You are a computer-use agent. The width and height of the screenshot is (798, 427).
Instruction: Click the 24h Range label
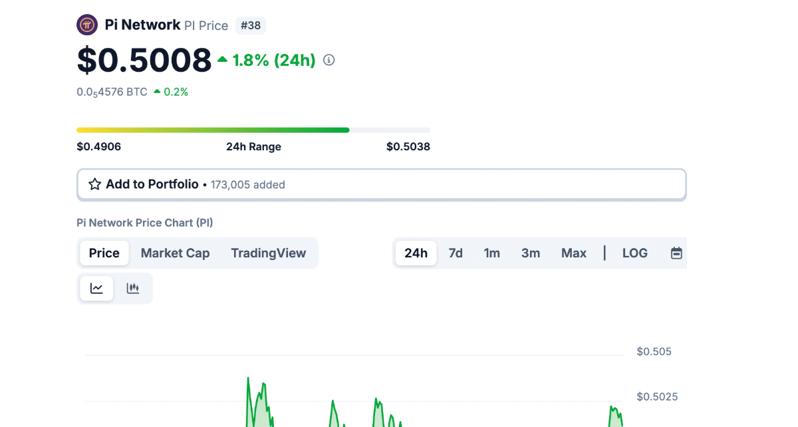point(253,146)
